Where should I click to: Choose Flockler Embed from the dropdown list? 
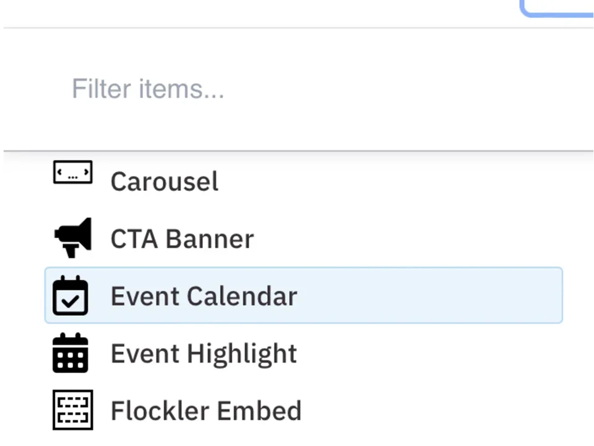[206, 410]
